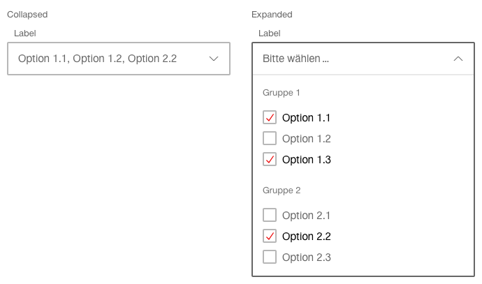Click the Label above collapsed dropdown
This screenshot has width=482, height=284.
click(25, 33)
